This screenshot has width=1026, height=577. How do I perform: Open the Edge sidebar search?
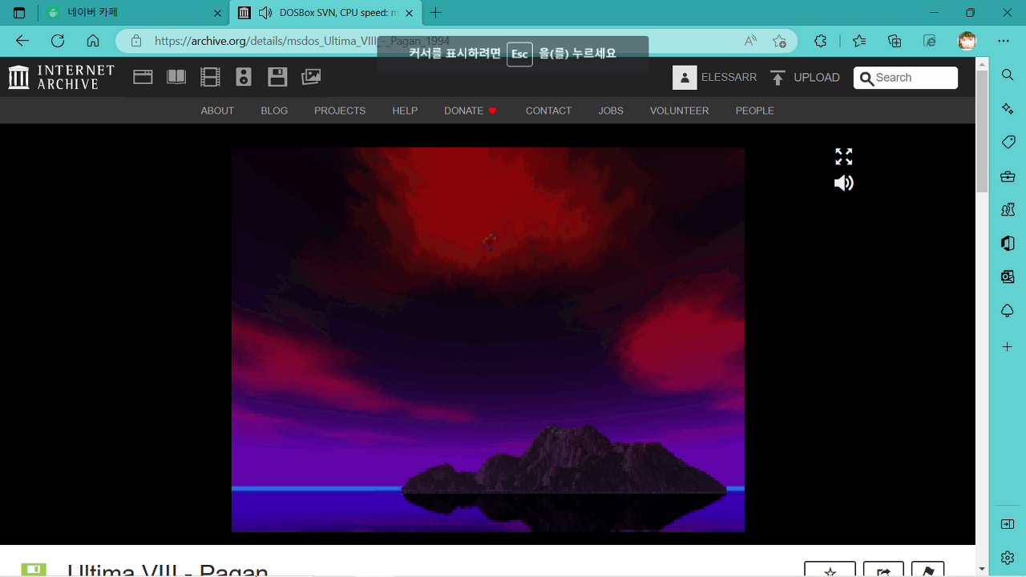point(1008,75)
